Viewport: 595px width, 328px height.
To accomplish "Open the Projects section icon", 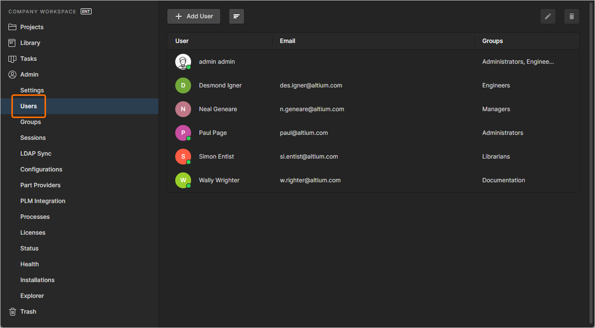I will 12,27.
